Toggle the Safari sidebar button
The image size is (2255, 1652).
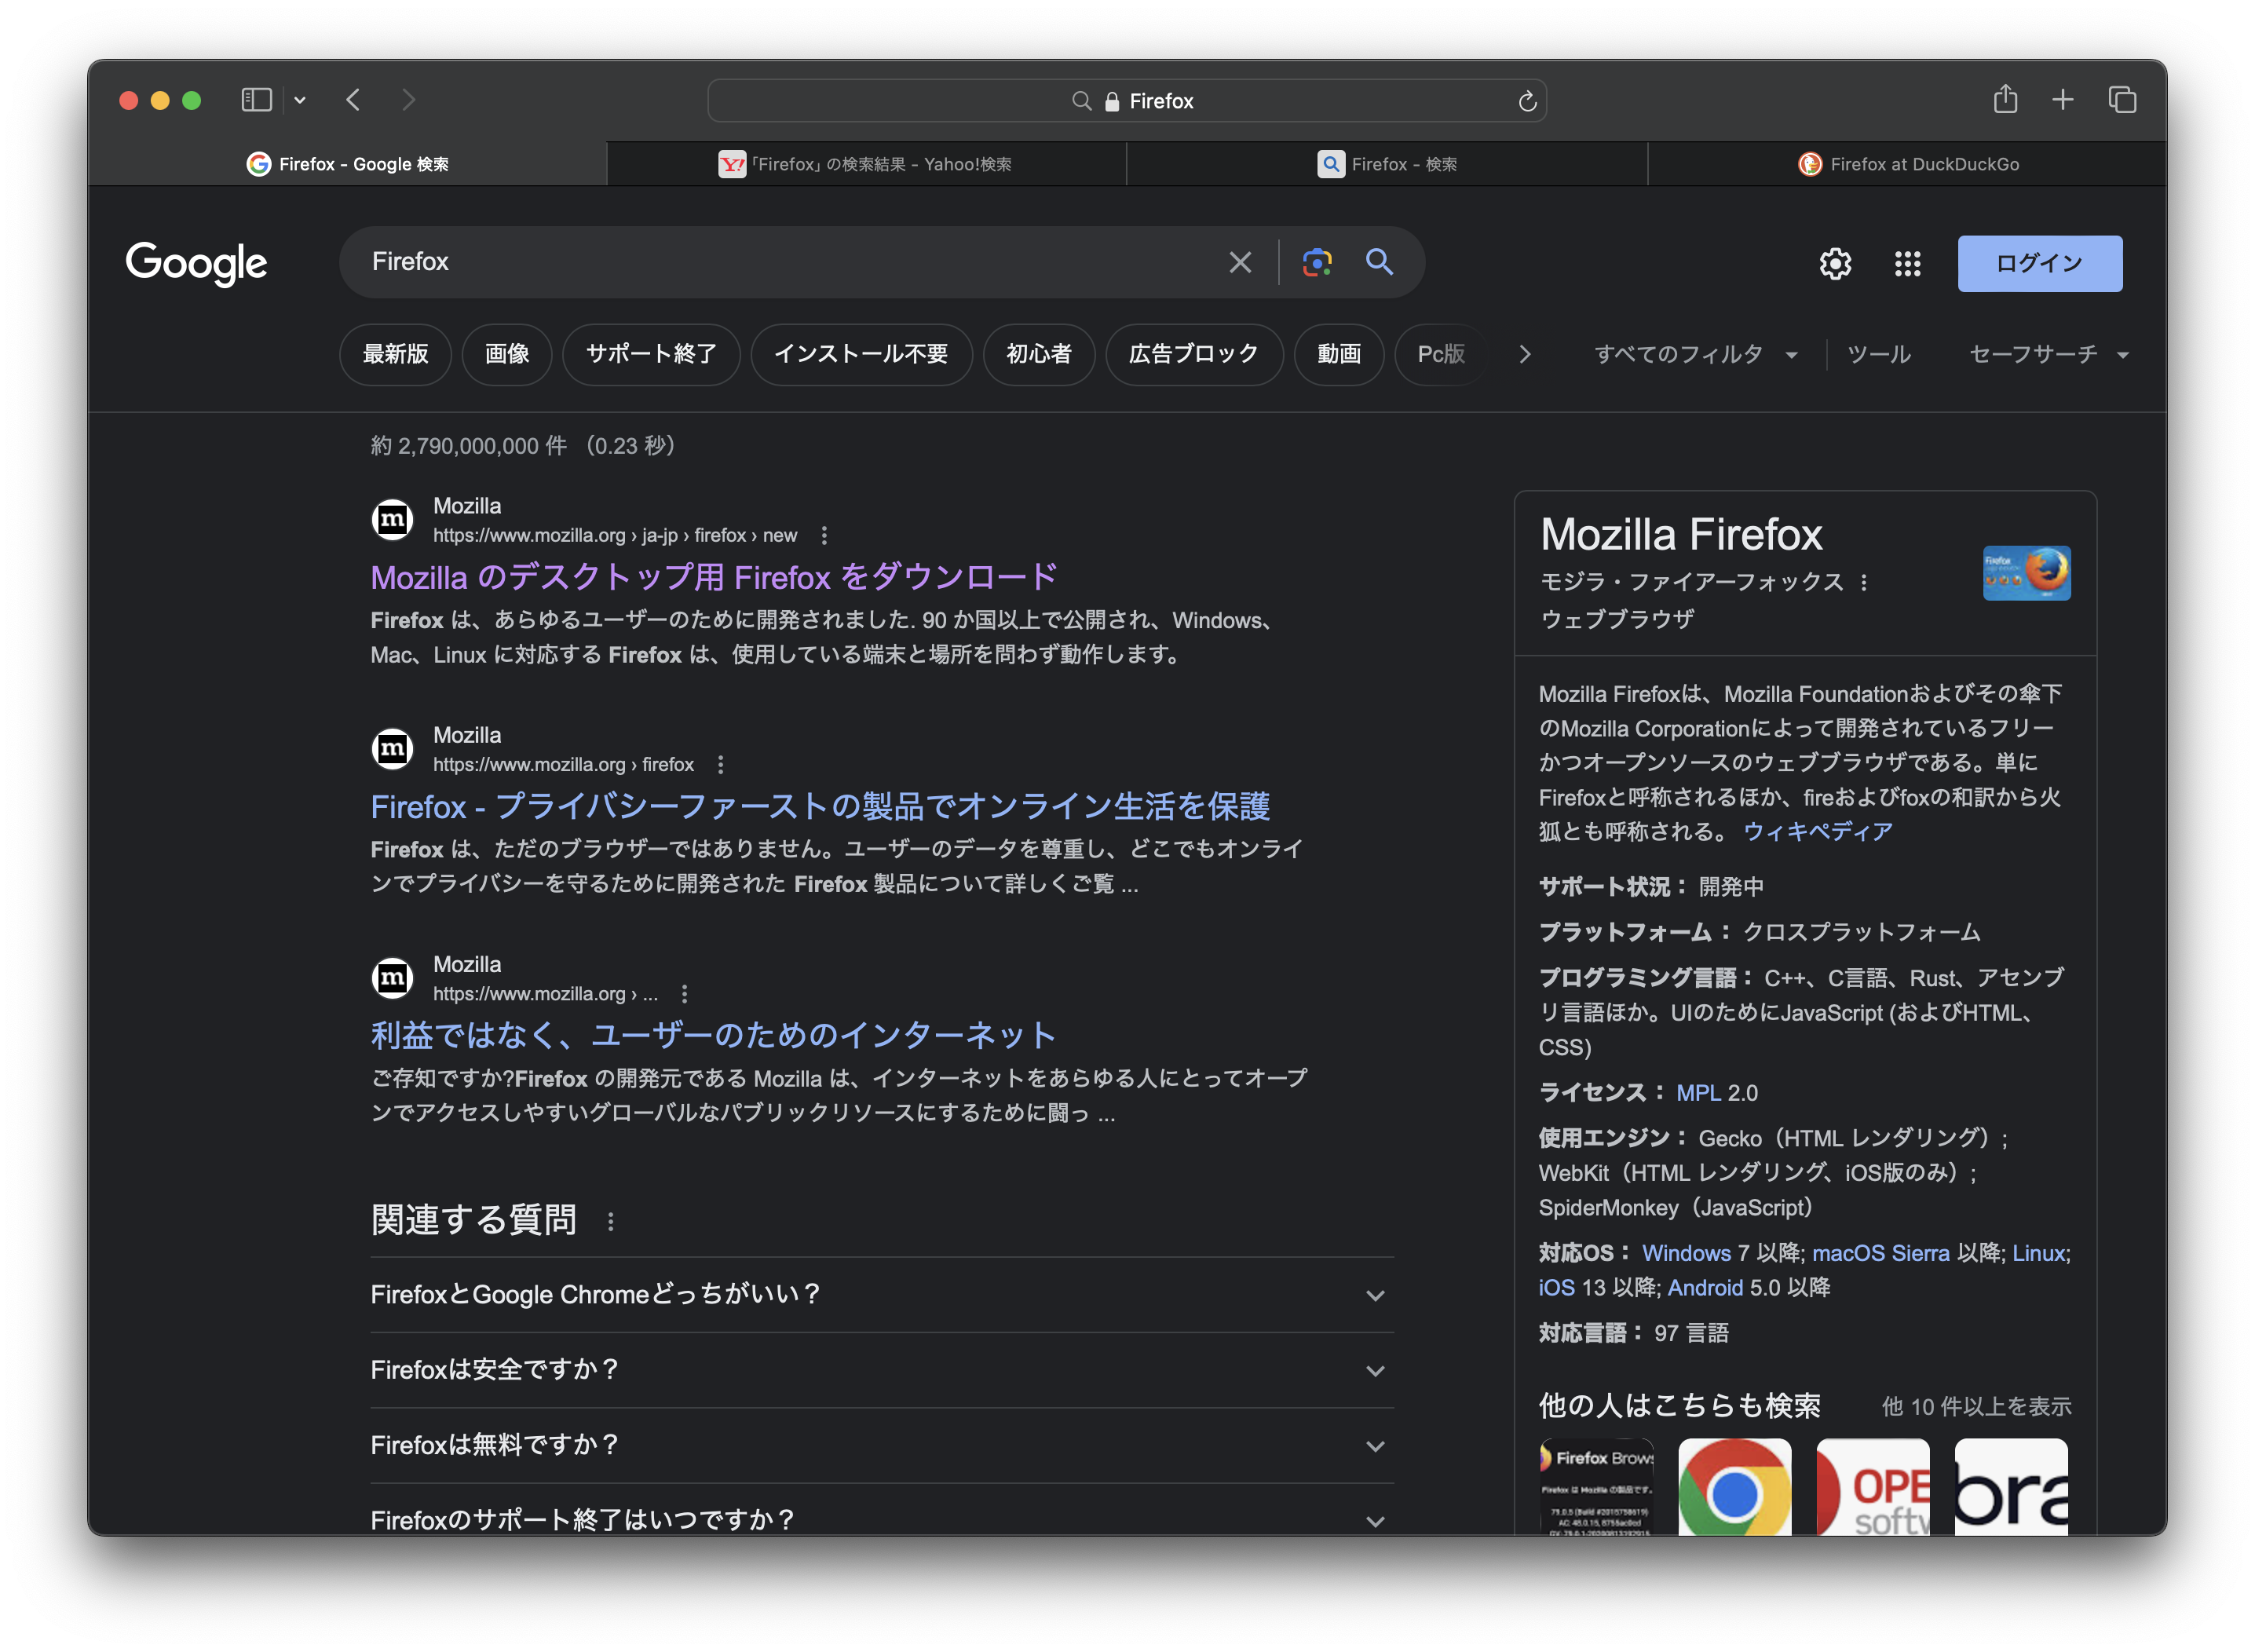pyautogui.click(x=257, y=100)
